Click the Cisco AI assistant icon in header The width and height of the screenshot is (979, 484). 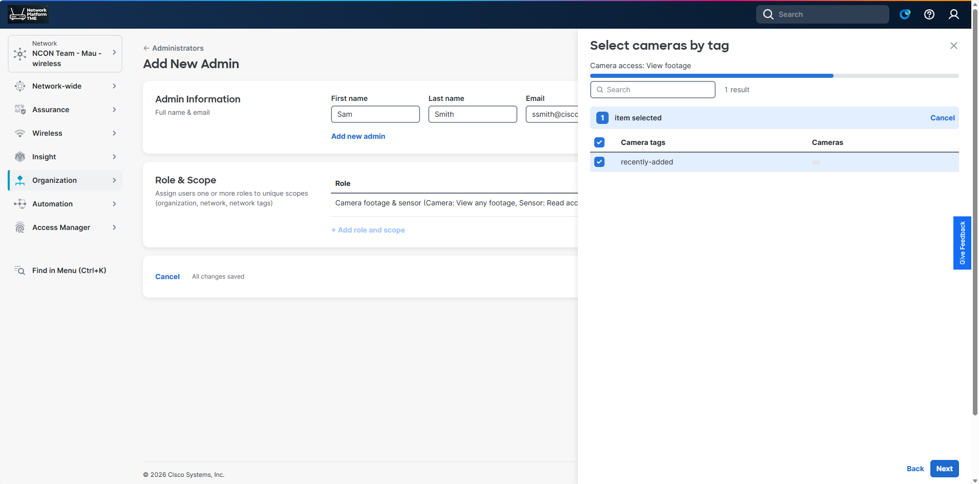tap(905, 14)
